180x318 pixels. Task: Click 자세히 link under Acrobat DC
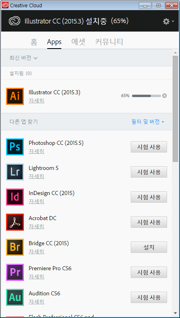36,227
